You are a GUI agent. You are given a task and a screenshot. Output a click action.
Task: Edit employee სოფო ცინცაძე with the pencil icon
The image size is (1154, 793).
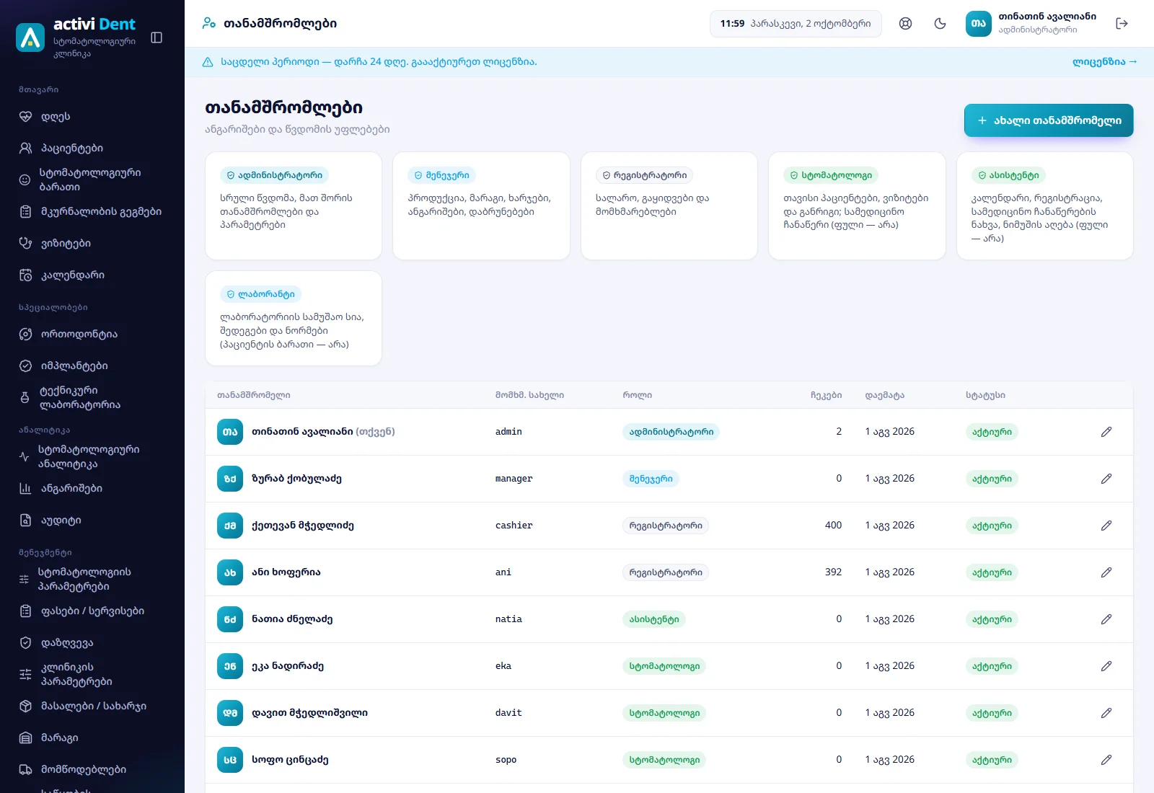[x=1106, y=760]
